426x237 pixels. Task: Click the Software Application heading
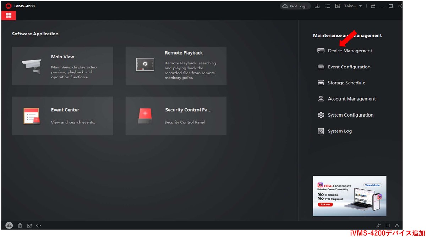35,34
